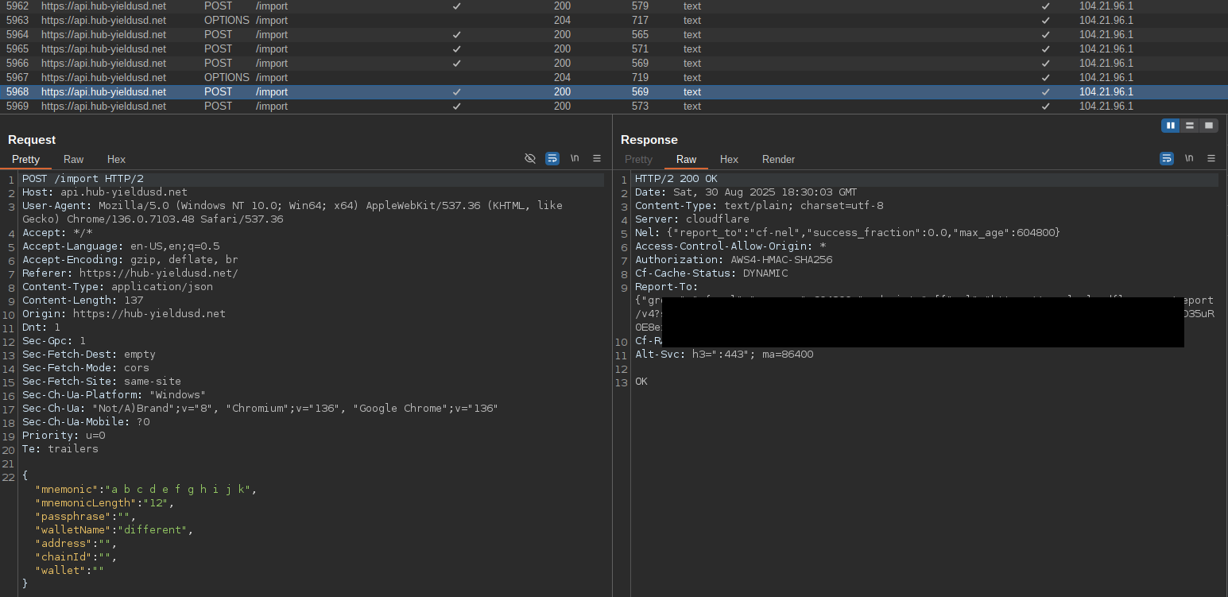Select the pause interception icon

1171,126
